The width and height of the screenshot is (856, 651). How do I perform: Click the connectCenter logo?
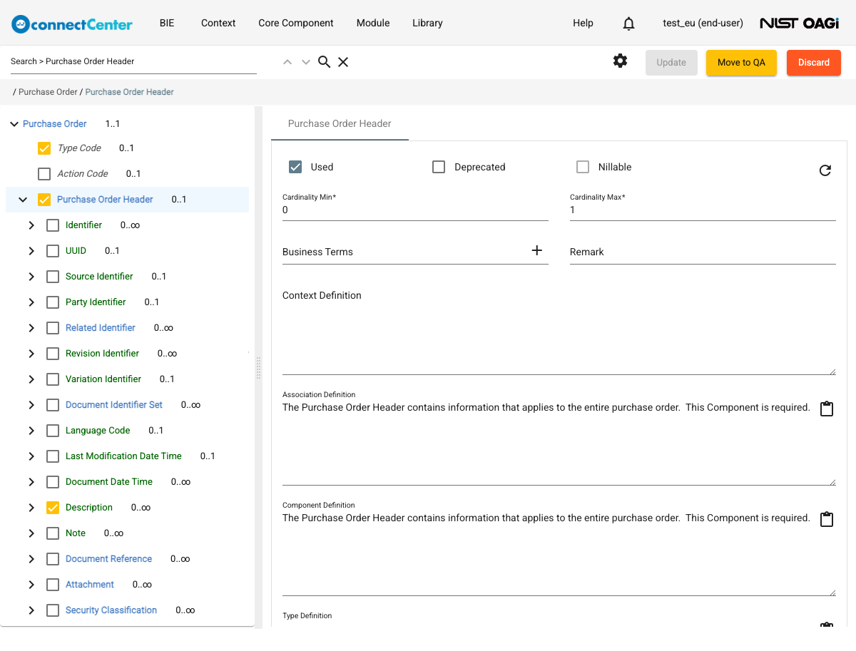[72, 24]
